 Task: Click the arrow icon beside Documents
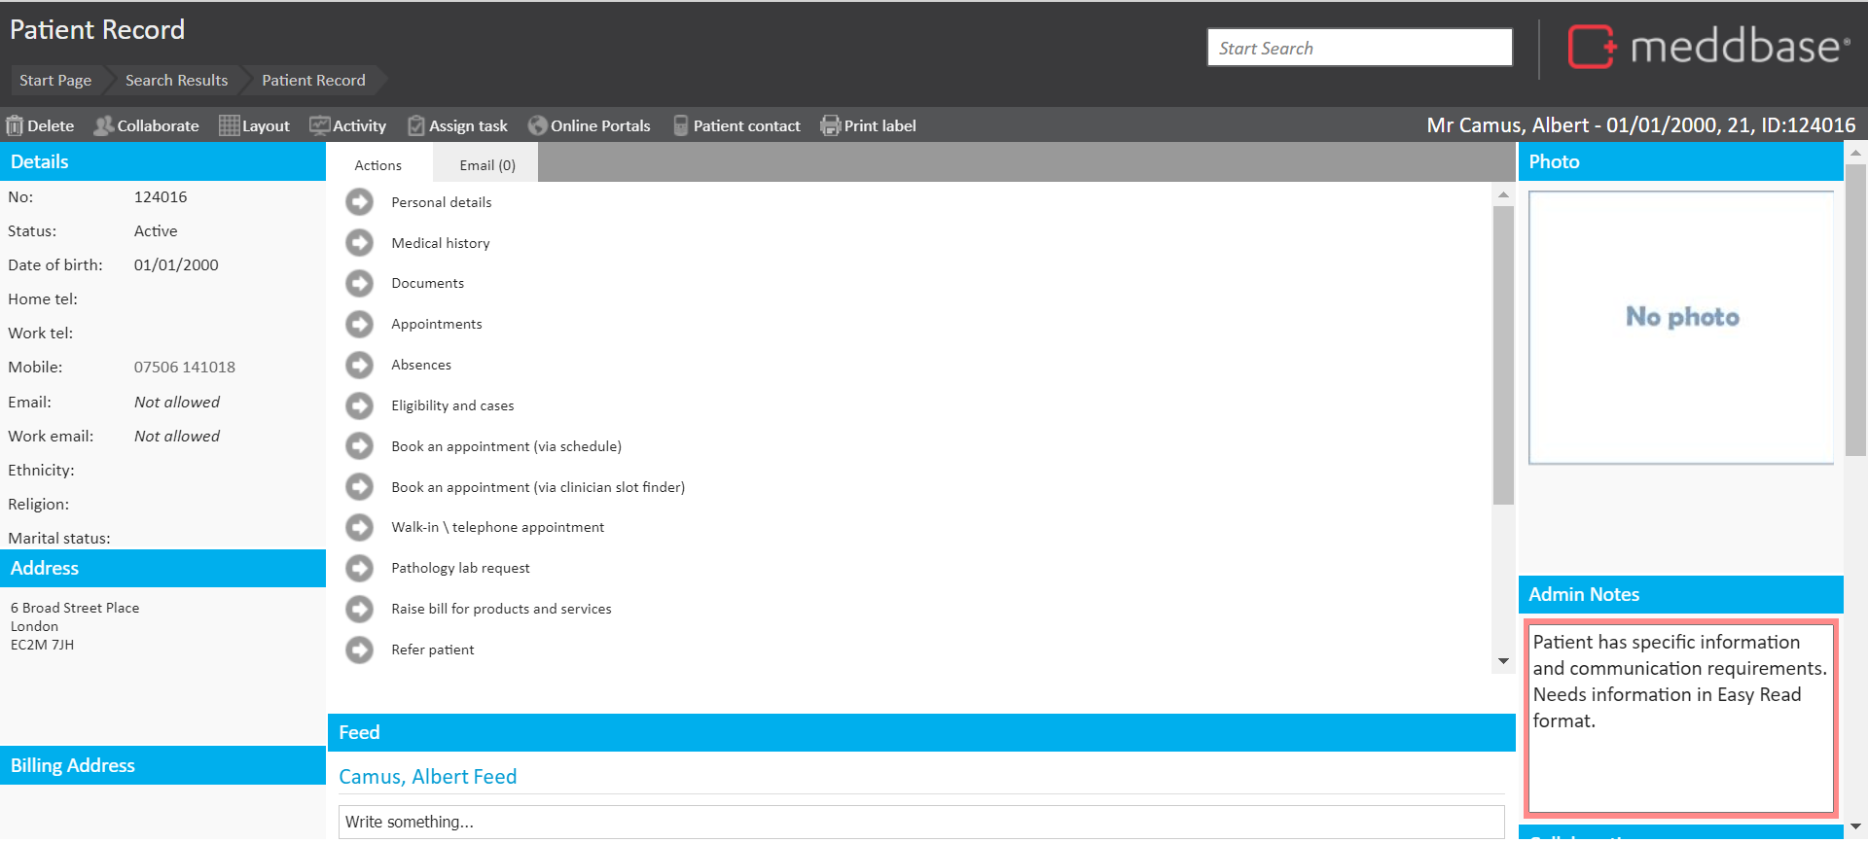point(360,283)
